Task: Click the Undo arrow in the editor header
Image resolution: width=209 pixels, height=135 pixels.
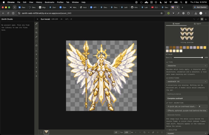Action: pyautogui.click(x=194, y=19)
